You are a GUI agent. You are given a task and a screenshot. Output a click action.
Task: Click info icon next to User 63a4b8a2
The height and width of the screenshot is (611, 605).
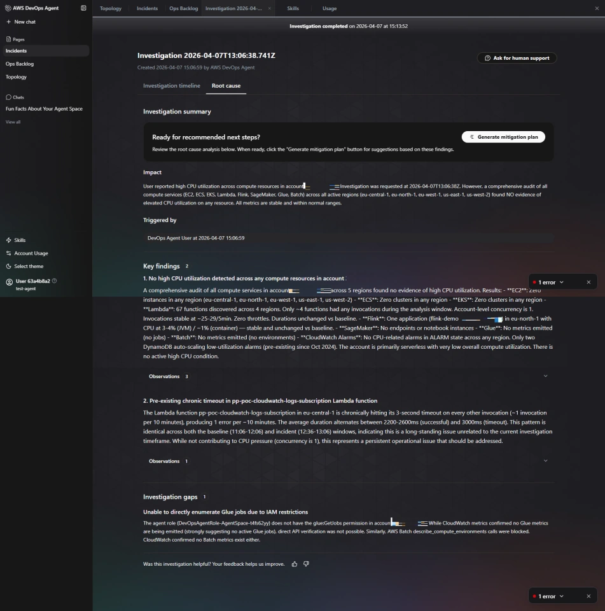(55, 281)
